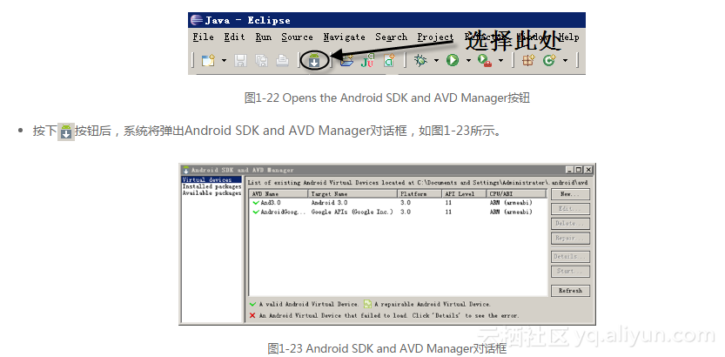Click the Android SDK and AVD Manager title bar icon
Viewport: 725px width, 357px height.
coord(186,170)
